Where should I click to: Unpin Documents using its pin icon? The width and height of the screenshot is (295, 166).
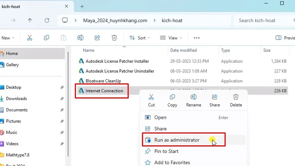point(62,110)
